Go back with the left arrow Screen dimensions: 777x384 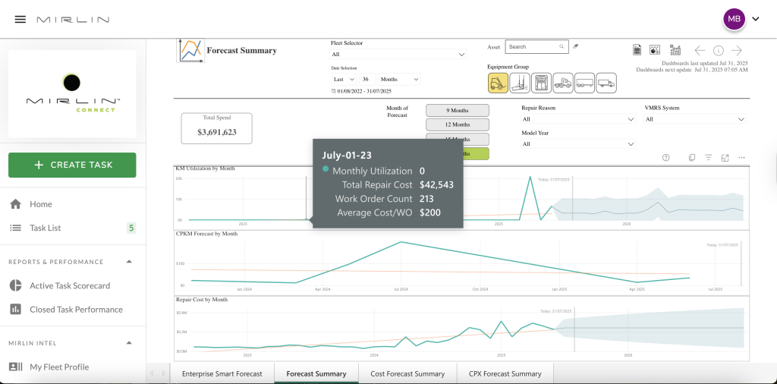pyautogui.click(x=700, y=51)
